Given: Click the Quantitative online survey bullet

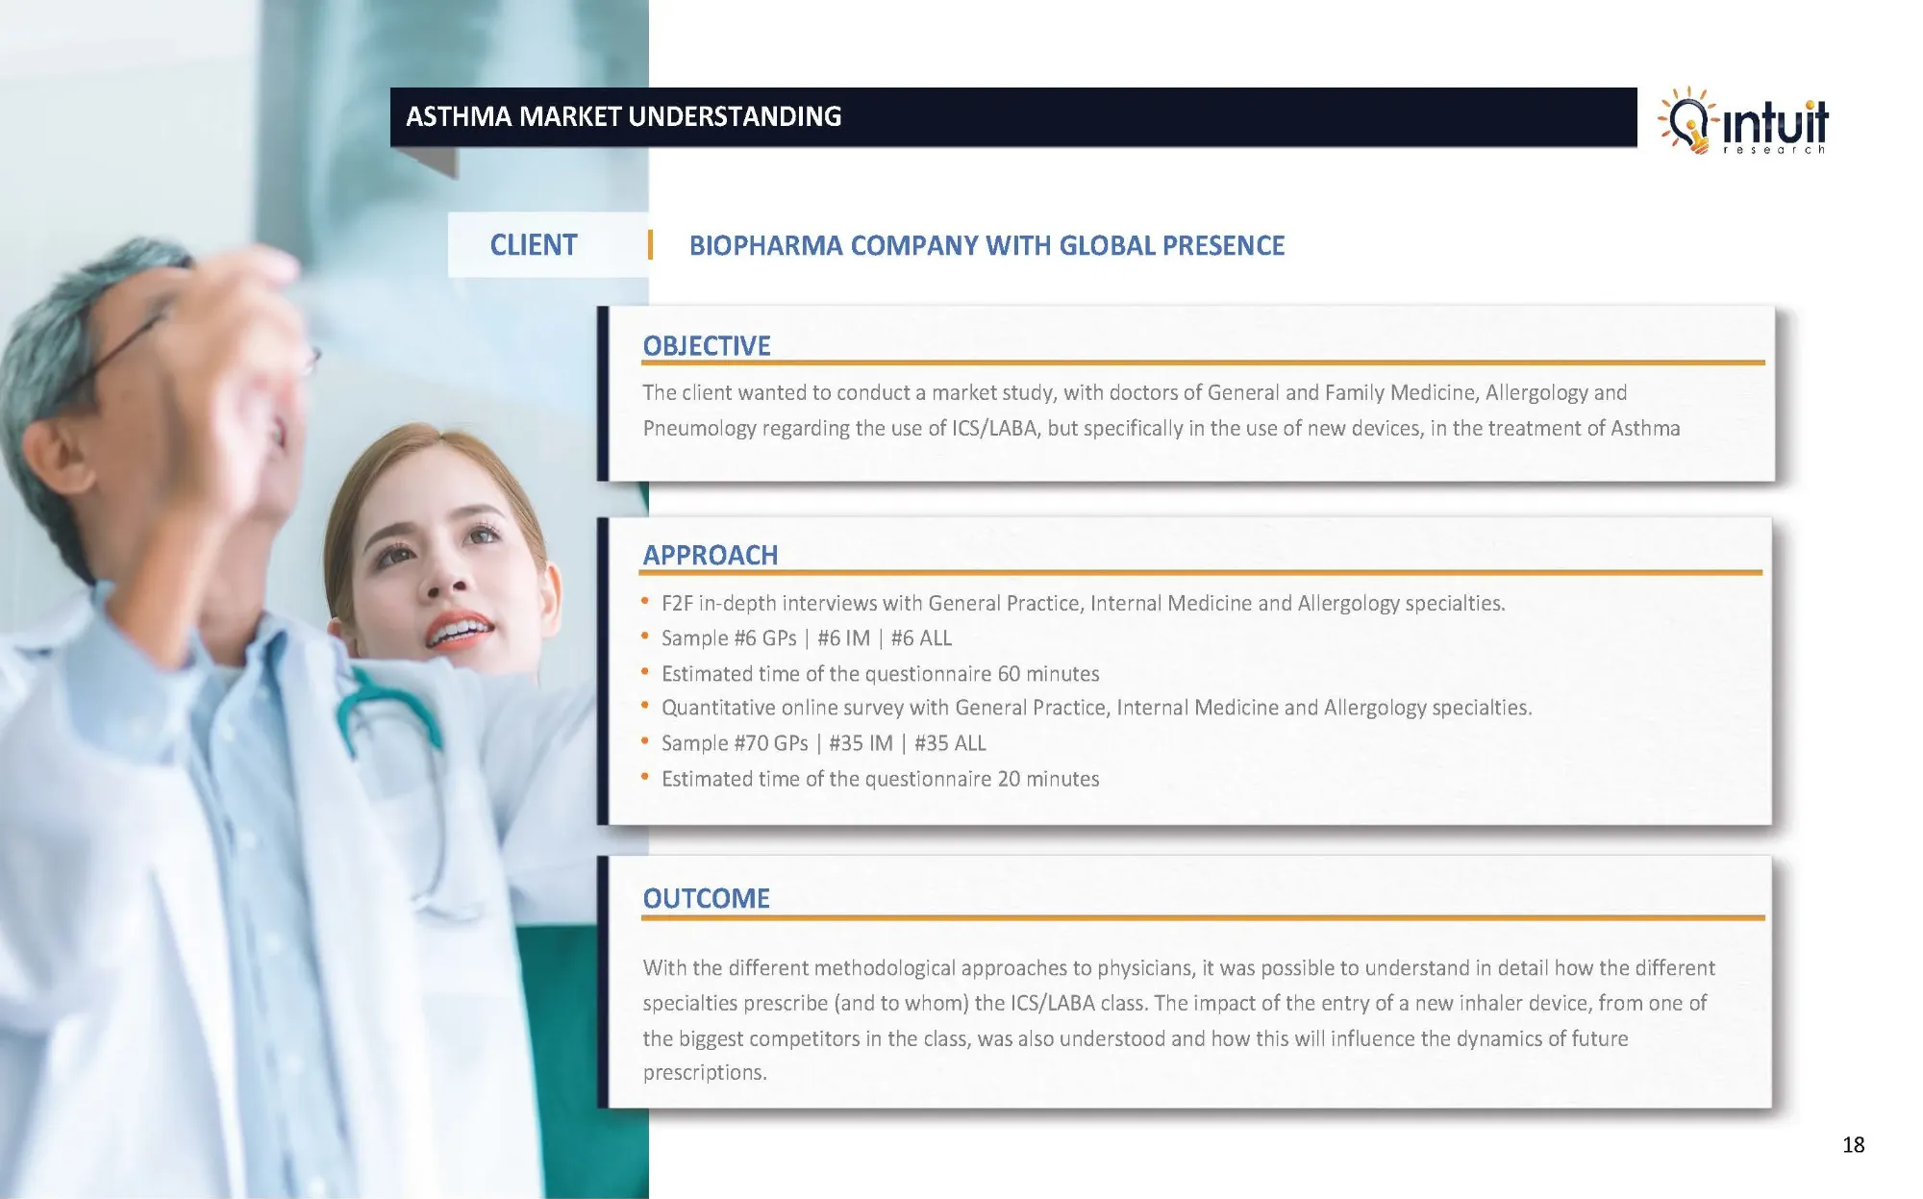Looking at the screenshot, I should point(1096,709).
